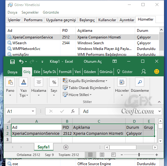This screenshot has width=167, height=166.
Task: Switch to the Formüller ribbon tab
Action: [x=65, y=72]
